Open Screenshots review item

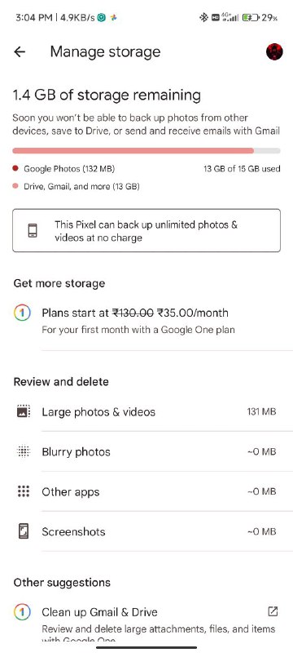point(146,531)
